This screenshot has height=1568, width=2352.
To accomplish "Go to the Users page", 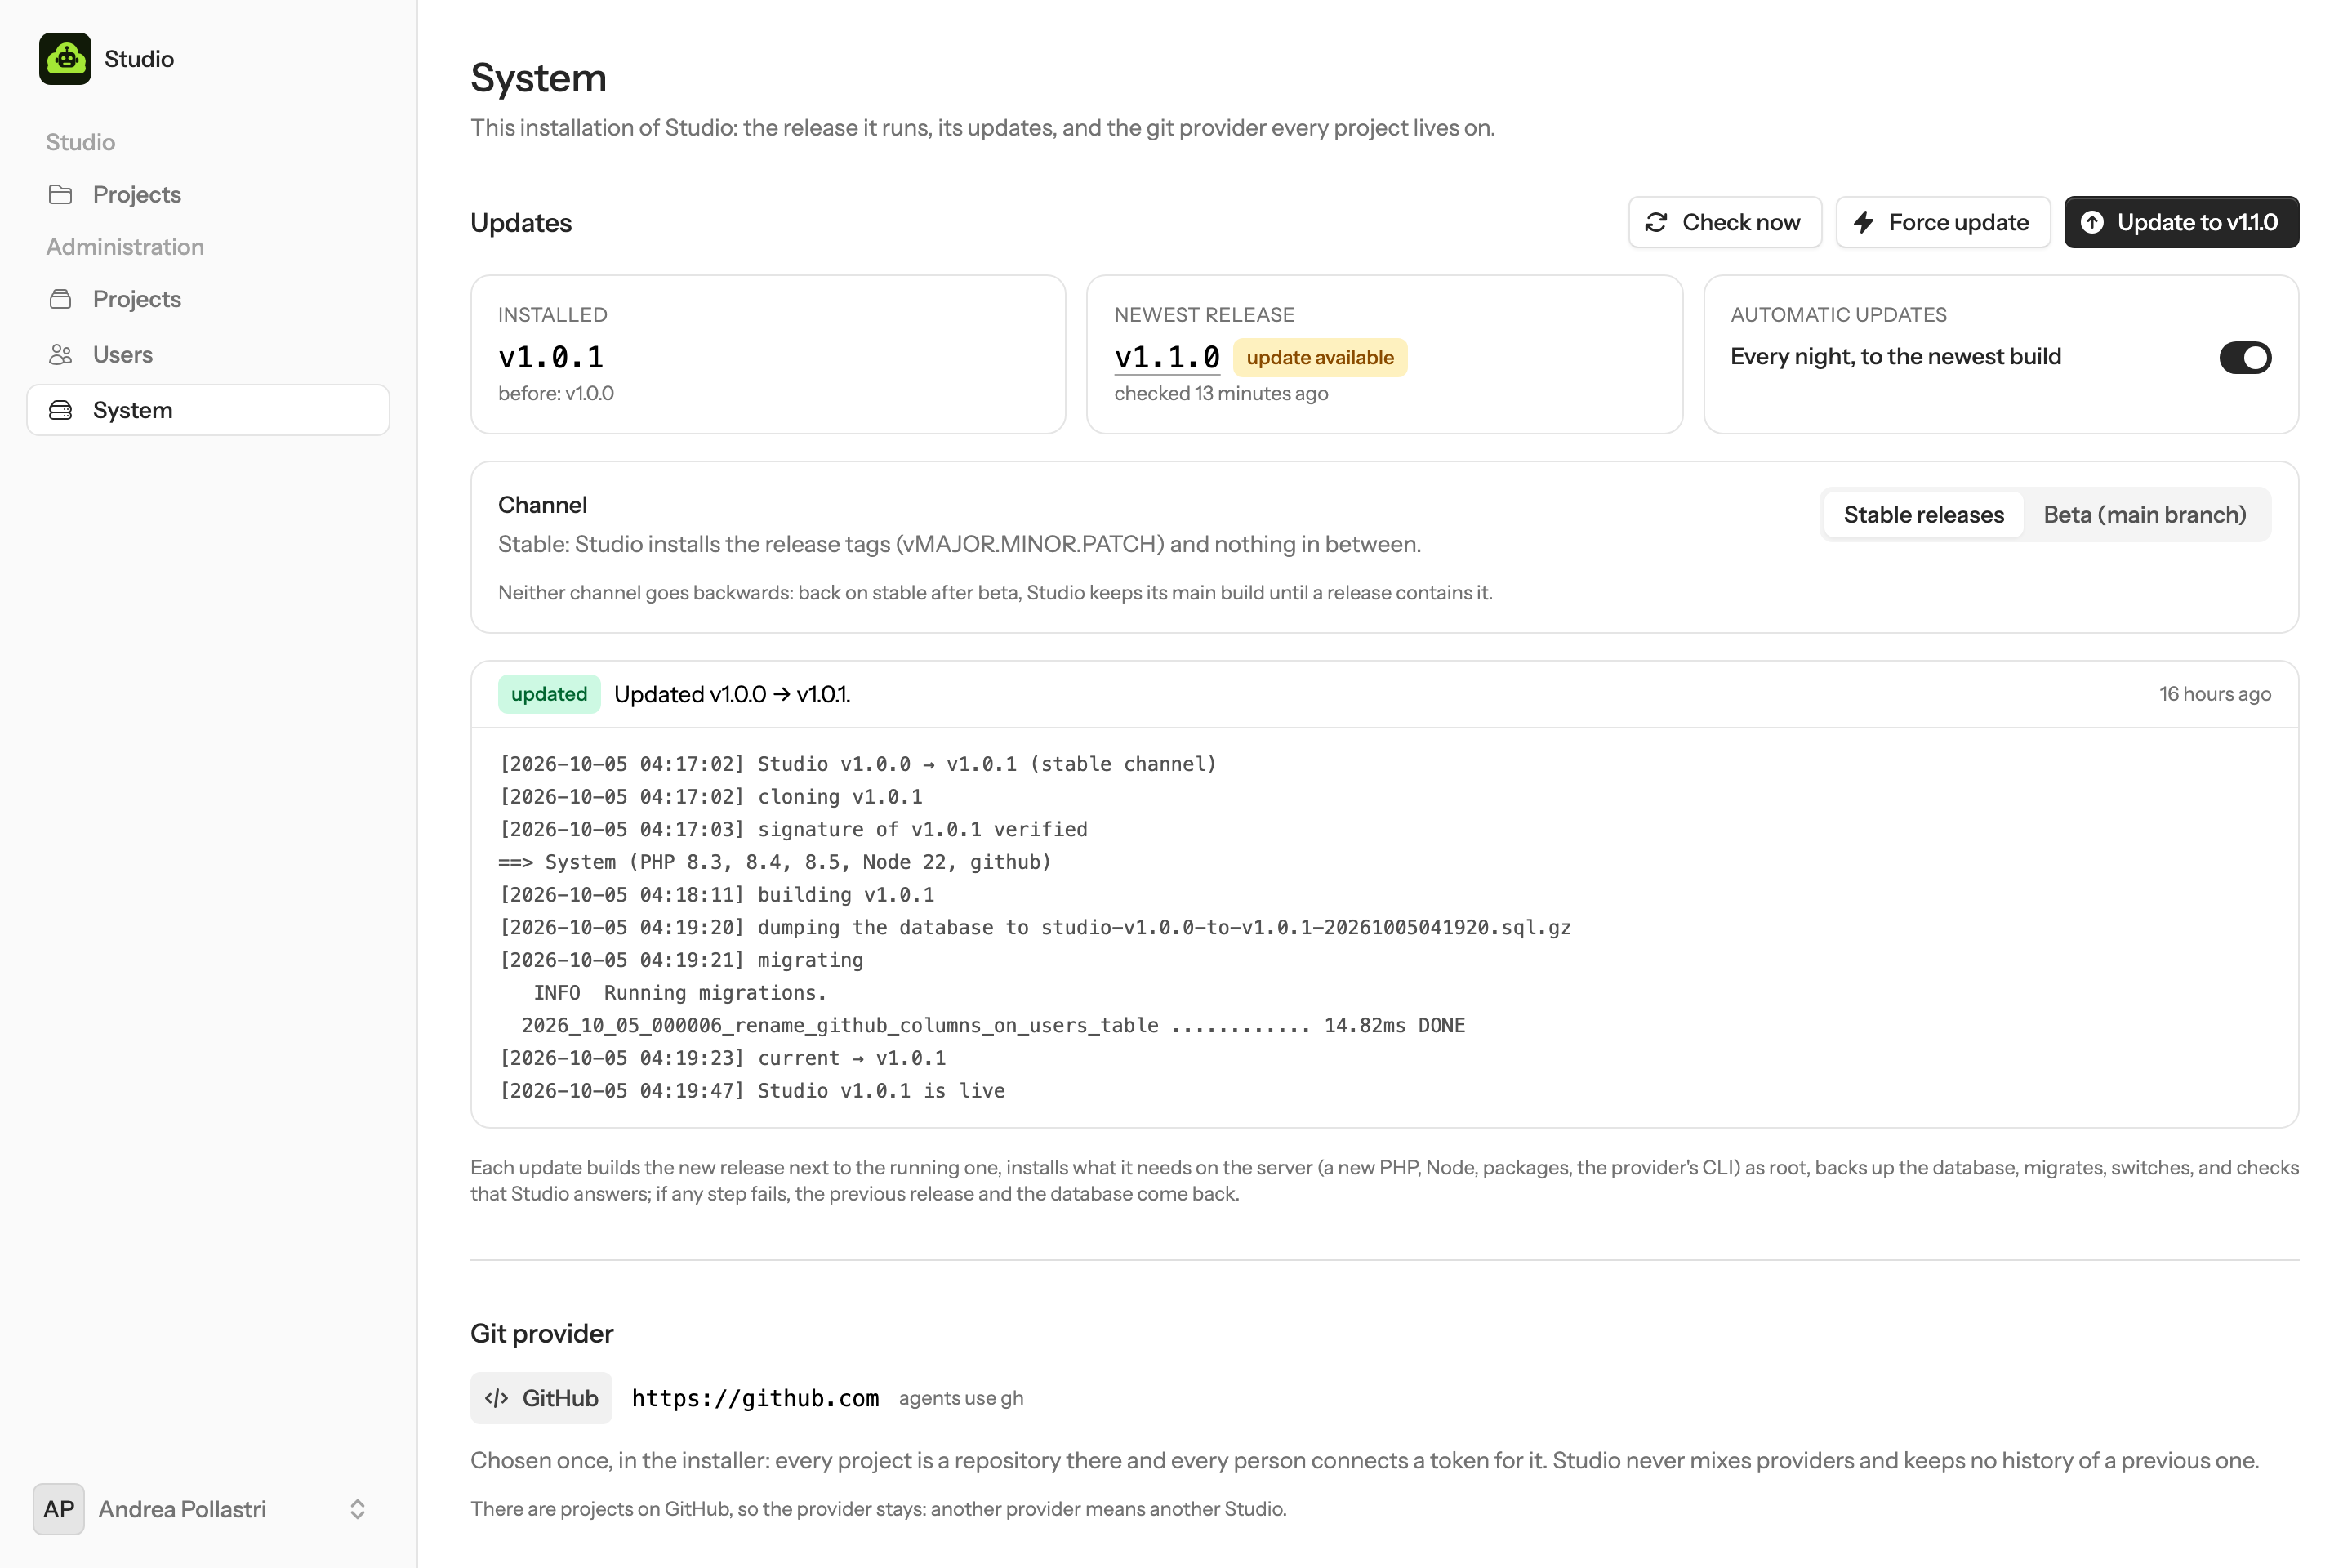I will click(208, 354).
